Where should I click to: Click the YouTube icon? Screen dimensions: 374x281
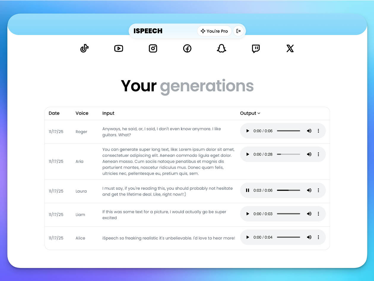[118, 48]
